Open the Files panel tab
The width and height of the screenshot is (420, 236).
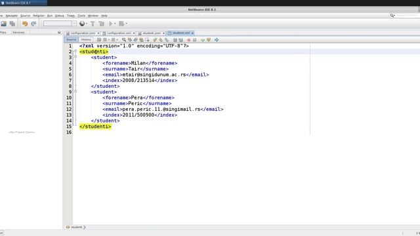[x=3, y=32]
